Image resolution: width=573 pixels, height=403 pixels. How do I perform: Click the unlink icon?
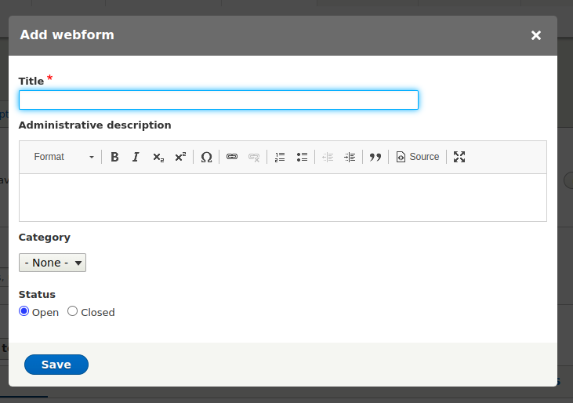[x=254, y=157]
